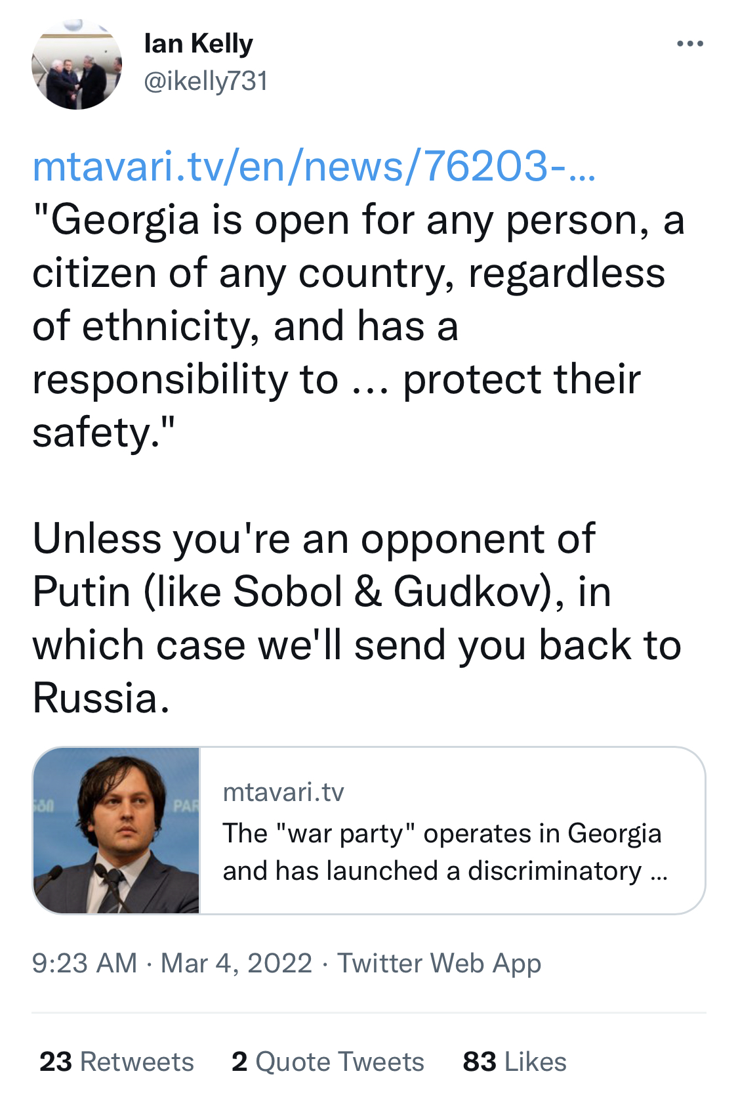The image size is (738, 1107).
Task: Open the more options three-dot menu
Action: tap(689, 44)
